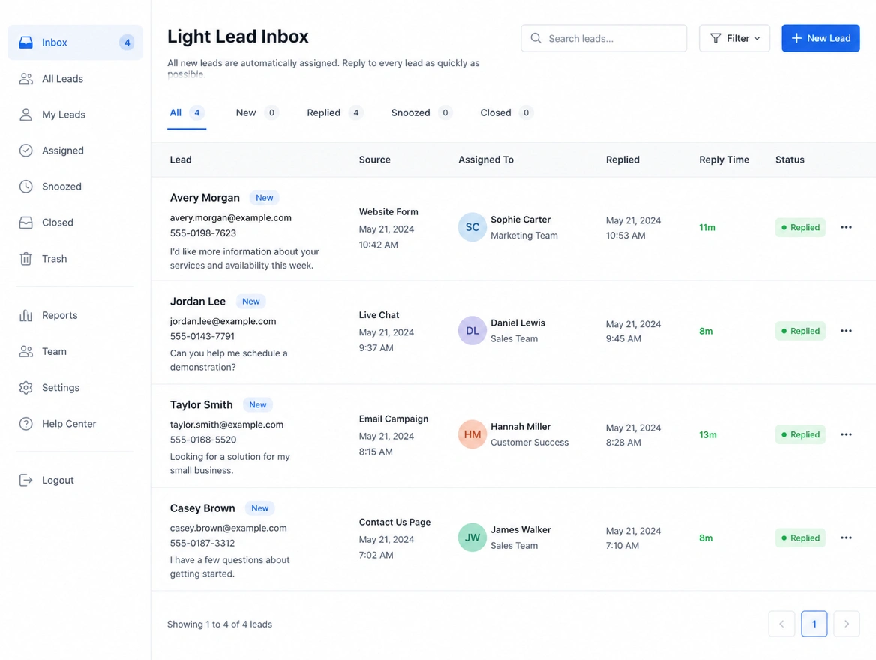
Task: Click Sophie Carter's SC avatar
Action: (472, 227)
